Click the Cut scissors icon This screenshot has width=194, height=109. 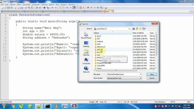point(26,8)
